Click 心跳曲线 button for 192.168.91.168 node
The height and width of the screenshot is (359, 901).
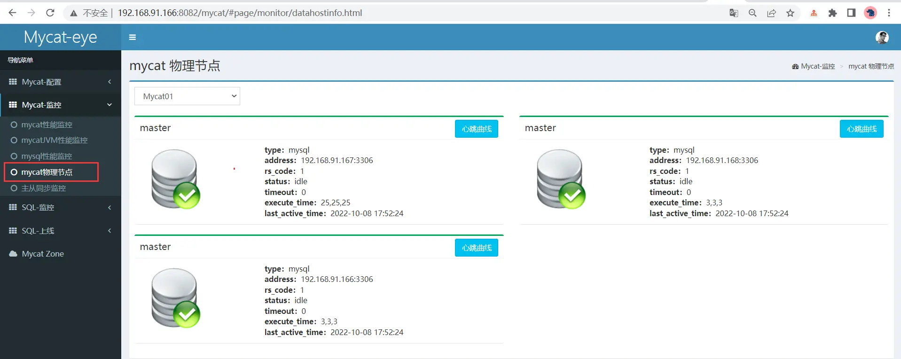(x=862, y=129)
